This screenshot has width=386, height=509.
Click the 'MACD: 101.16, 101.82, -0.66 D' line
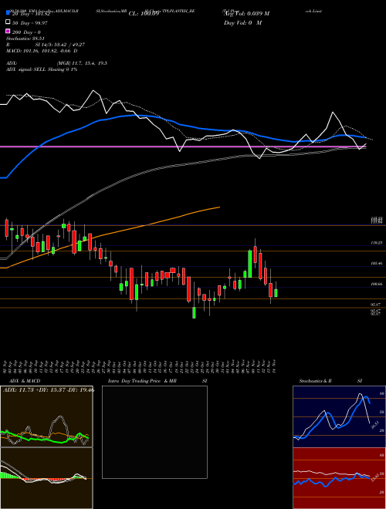tap(42, 51)
